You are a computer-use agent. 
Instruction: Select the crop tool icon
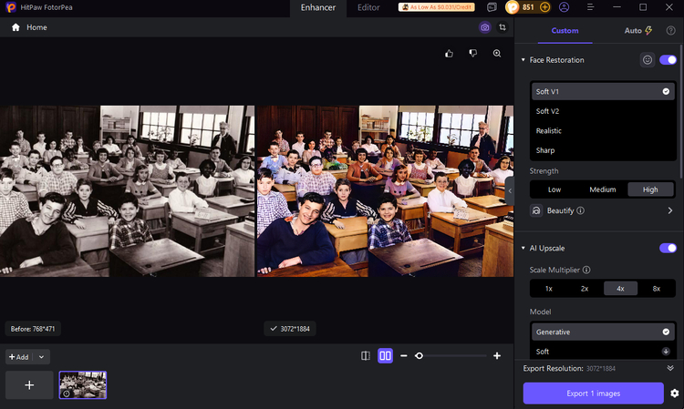coord(503,27)
